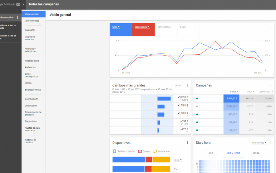Viewport: 276px width, 173px height.
Task: Open the Coste dropdown in Cambios más grandes
Action: pos(178,85)
